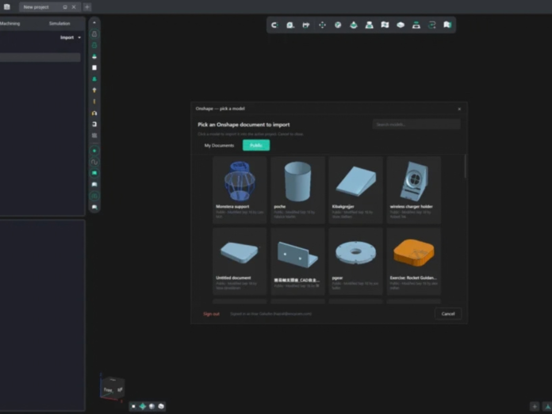Pick the orange Exercise Rocket Guidance model

pyautogui.click(x=414, y=261)
